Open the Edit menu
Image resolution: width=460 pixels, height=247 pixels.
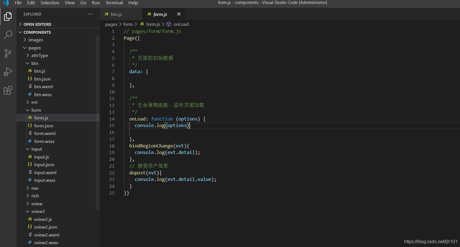[x=31, y=3]
